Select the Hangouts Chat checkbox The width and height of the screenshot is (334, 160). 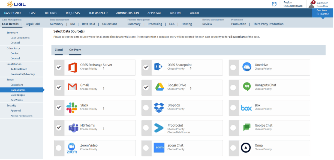click(233, 87)
